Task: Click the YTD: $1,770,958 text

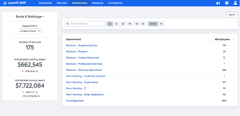Action: pyautogui.click(x=30, y=96)
